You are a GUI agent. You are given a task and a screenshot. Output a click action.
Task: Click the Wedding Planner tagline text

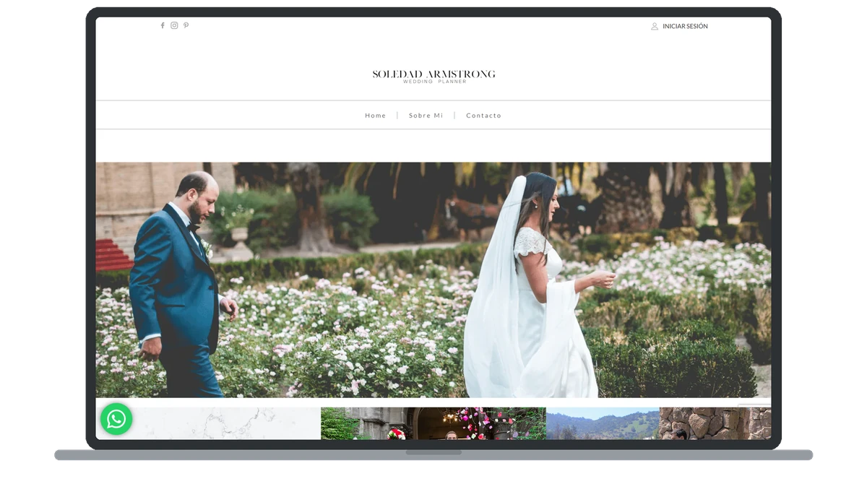pyautogui.click(x=434, y=82)
